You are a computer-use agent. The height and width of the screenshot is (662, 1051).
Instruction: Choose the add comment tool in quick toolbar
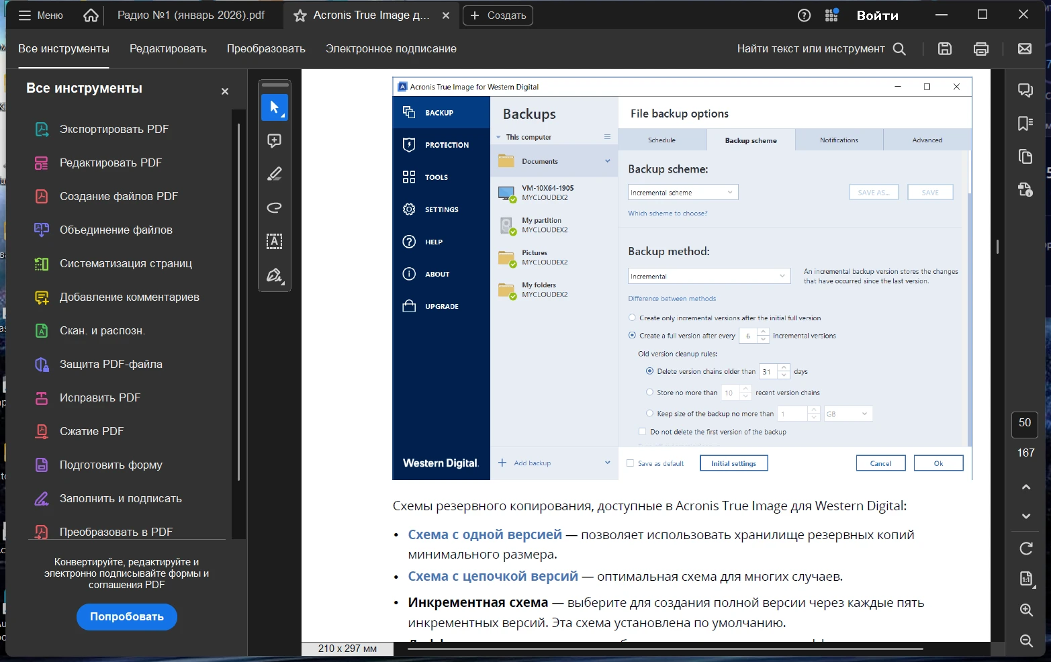point(275,141)
